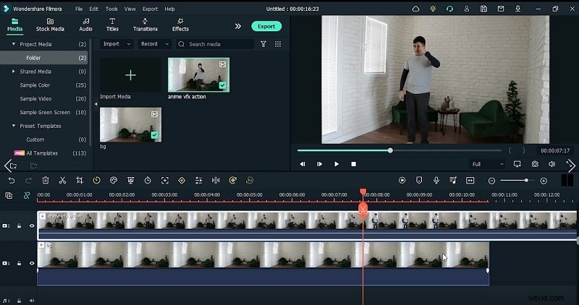Click the Filter icon in media panel
Viewport: 579px width, 305px height.
tap(263, 44)
